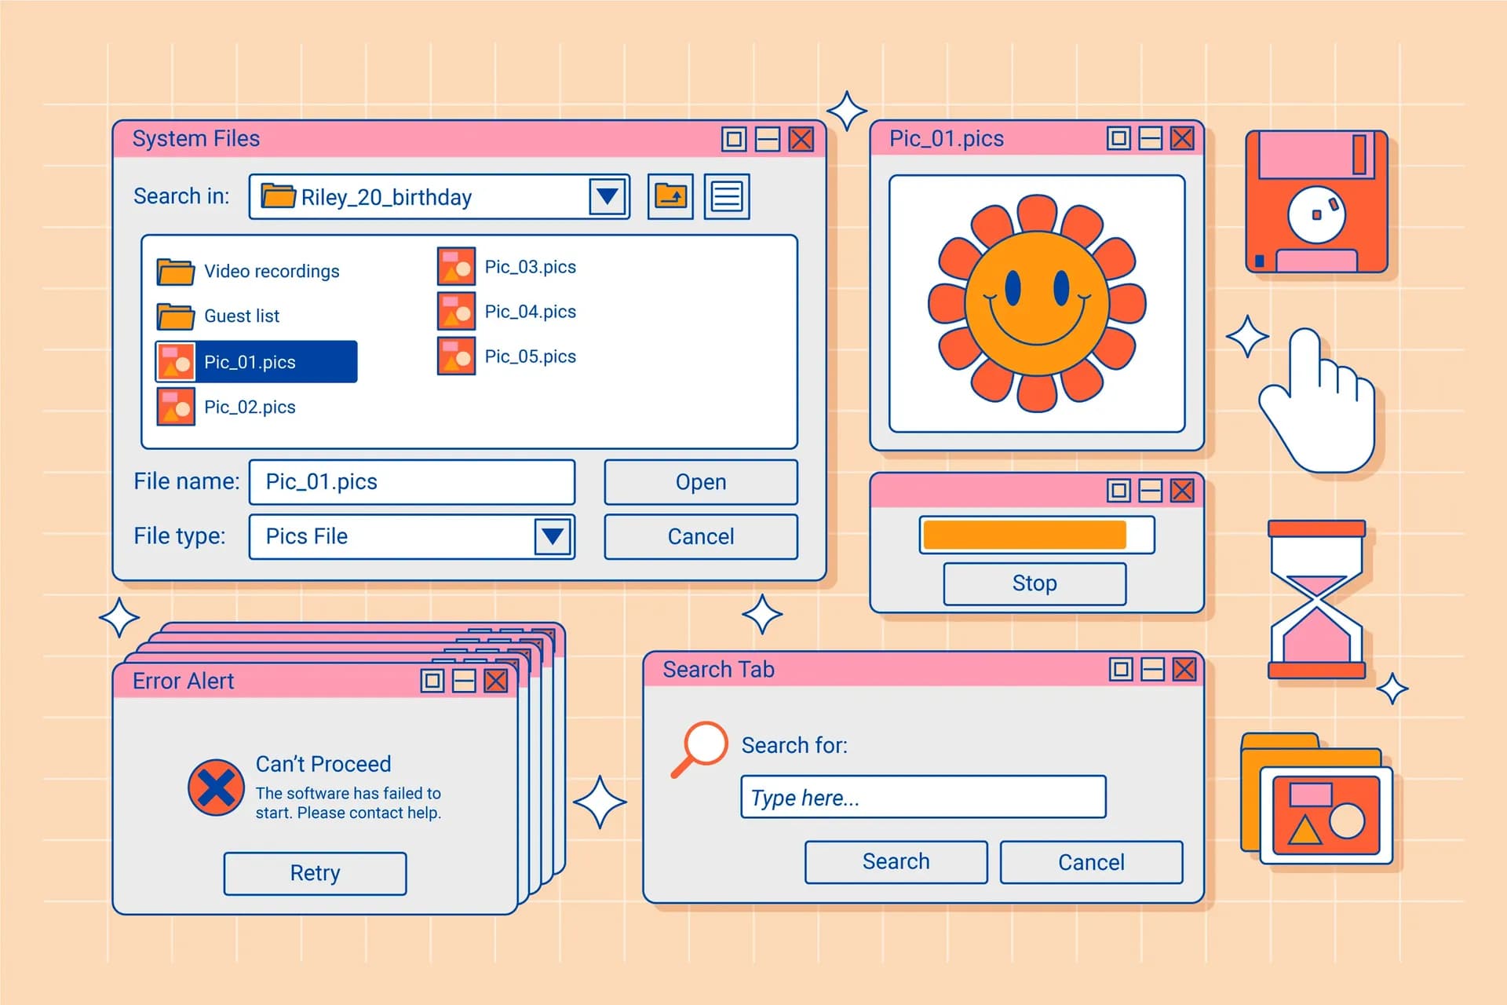Select the Pic_02.pics file icon
This screenshot has width=1507, height=1005.
[176, 407]
